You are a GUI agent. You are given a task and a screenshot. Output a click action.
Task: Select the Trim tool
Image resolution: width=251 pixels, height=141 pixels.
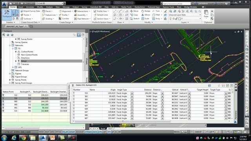click(x=156, y=11)
